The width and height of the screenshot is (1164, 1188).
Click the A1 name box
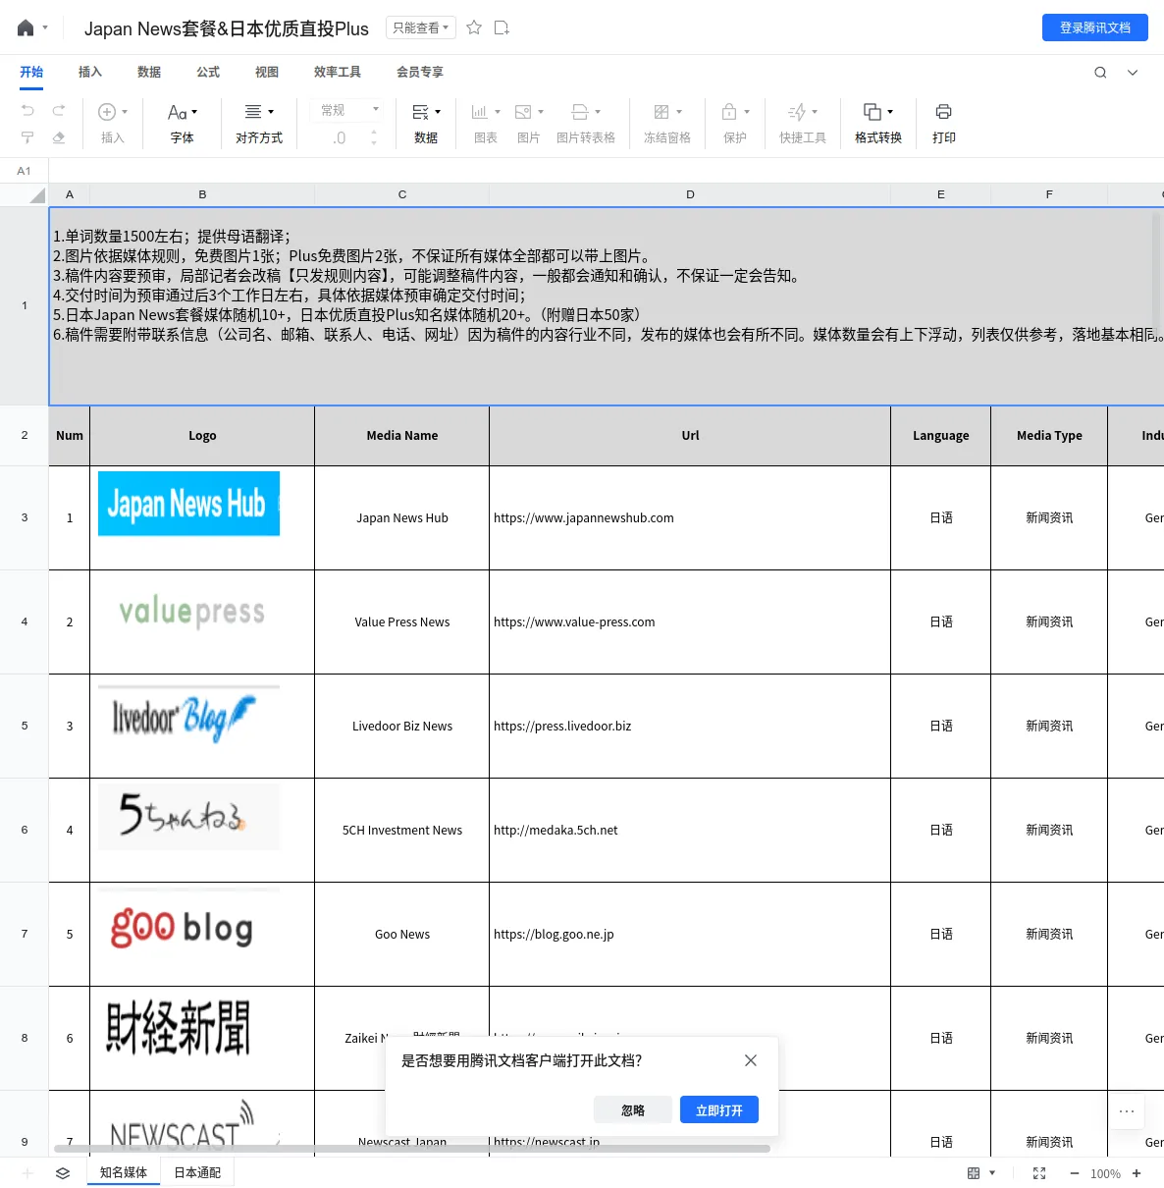[25, 171]
